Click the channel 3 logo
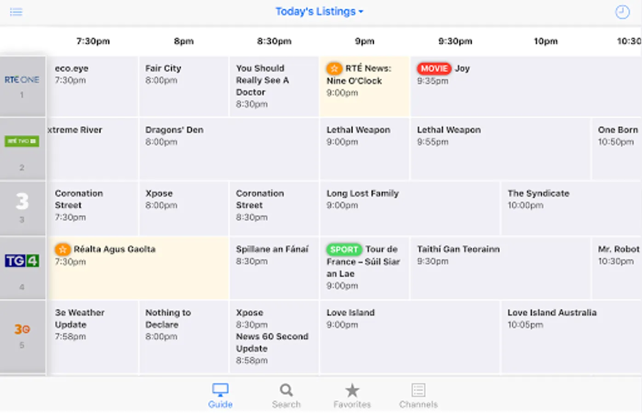642x413 pixels. coord(22,201)
